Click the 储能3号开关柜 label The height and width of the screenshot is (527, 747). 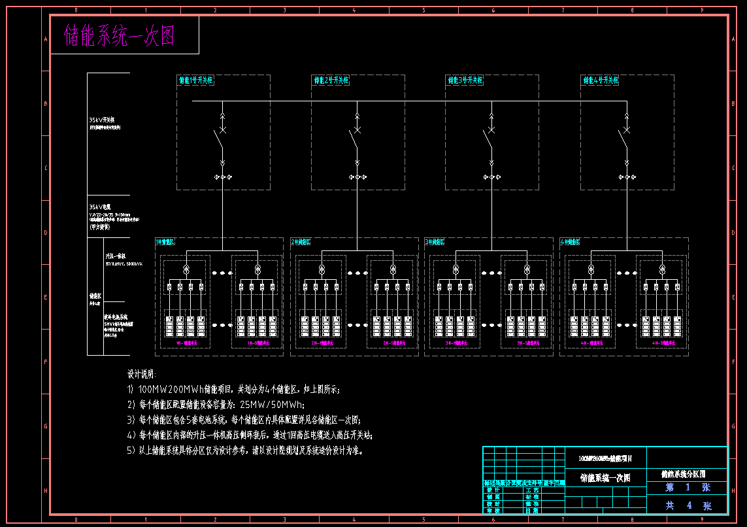[x=465, y=80]
